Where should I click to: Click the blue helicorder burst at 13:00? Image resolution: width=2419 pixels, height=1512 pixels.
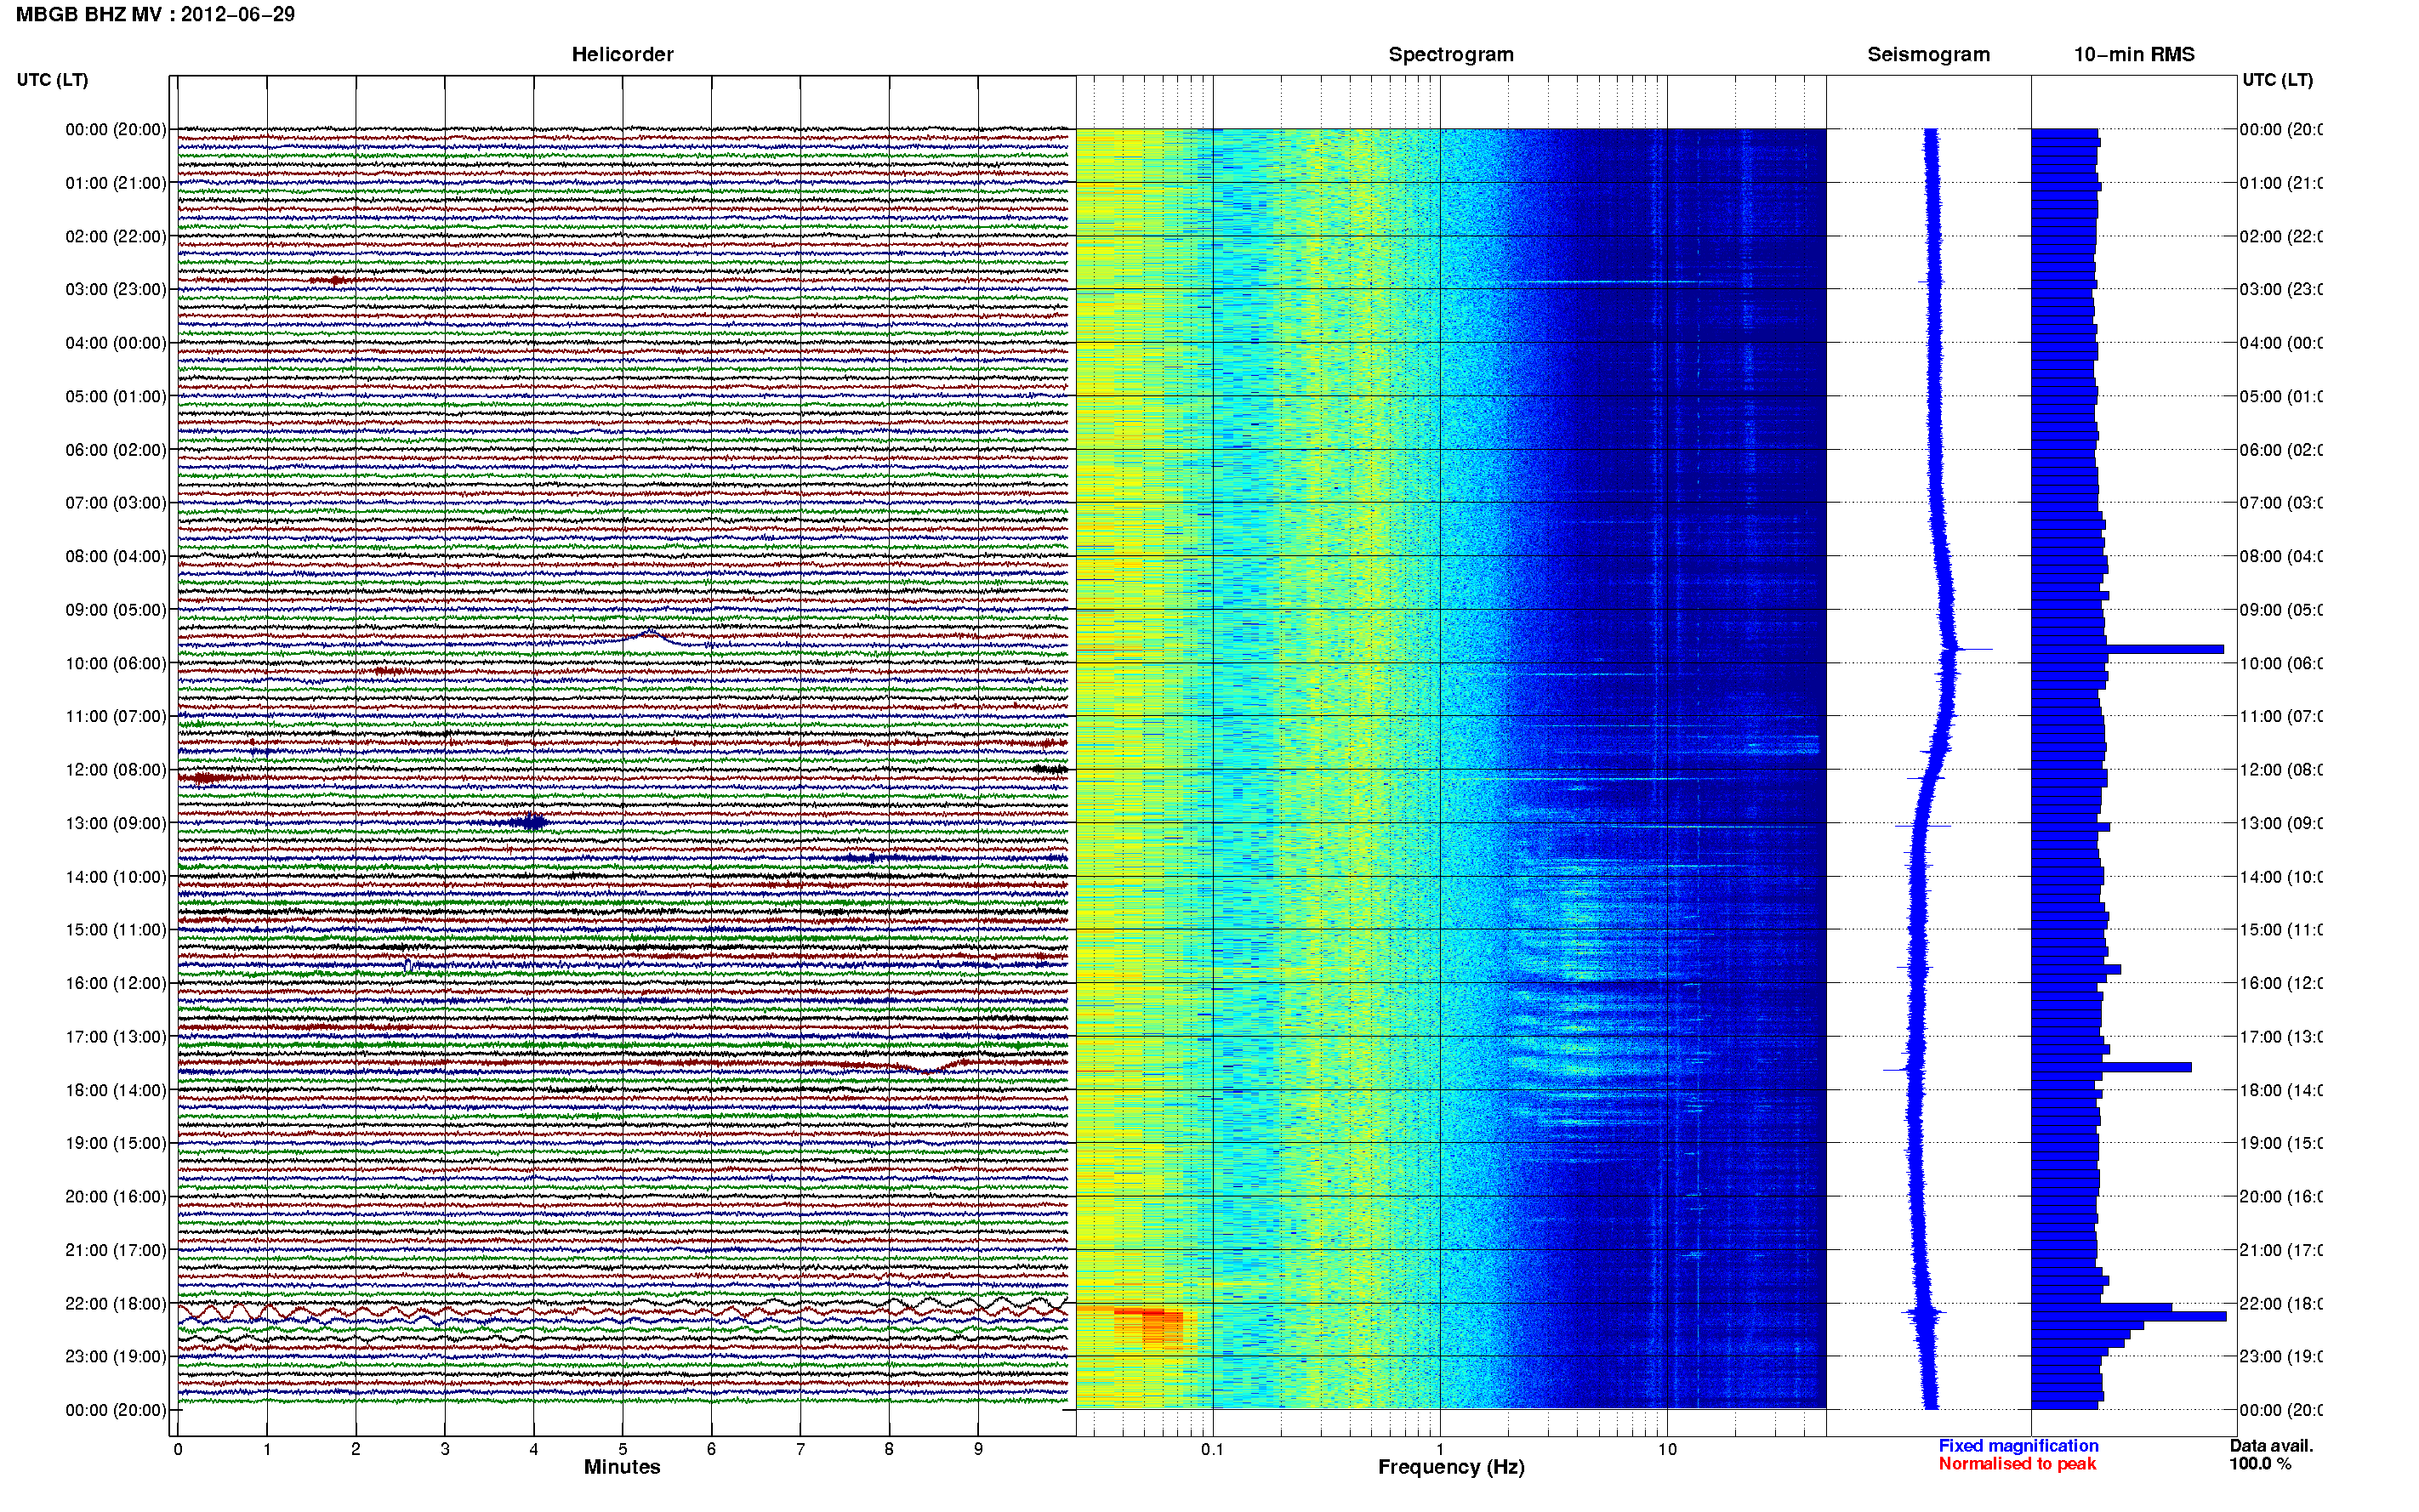click(528, 823)
